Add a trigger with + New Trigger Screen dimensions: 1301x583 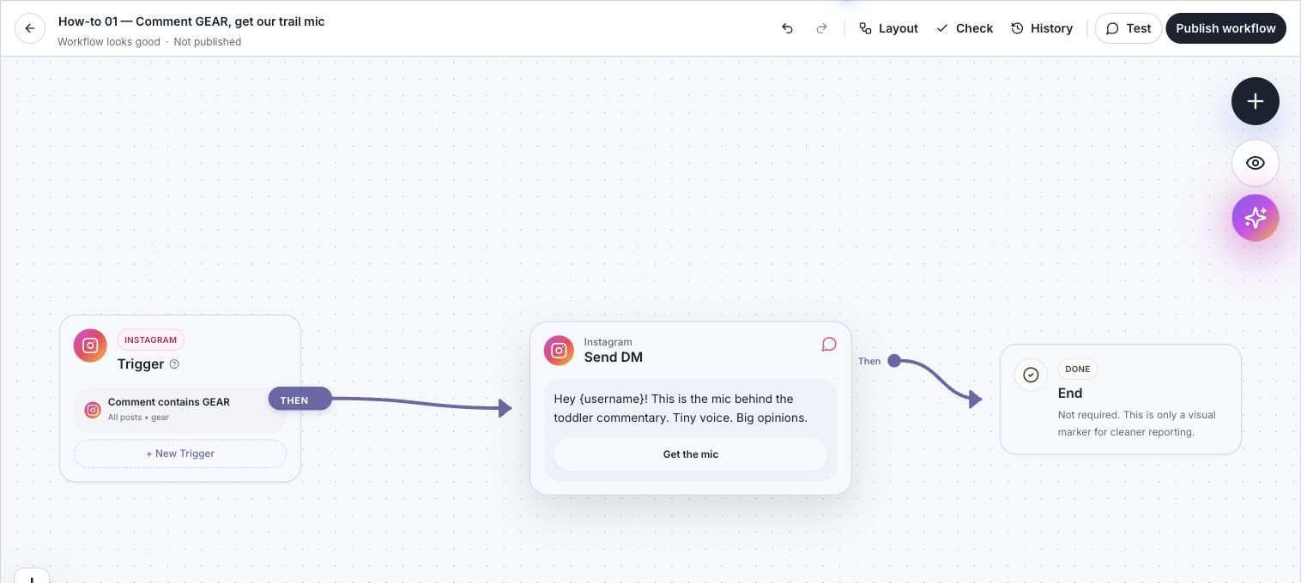(x=180, y=454)
